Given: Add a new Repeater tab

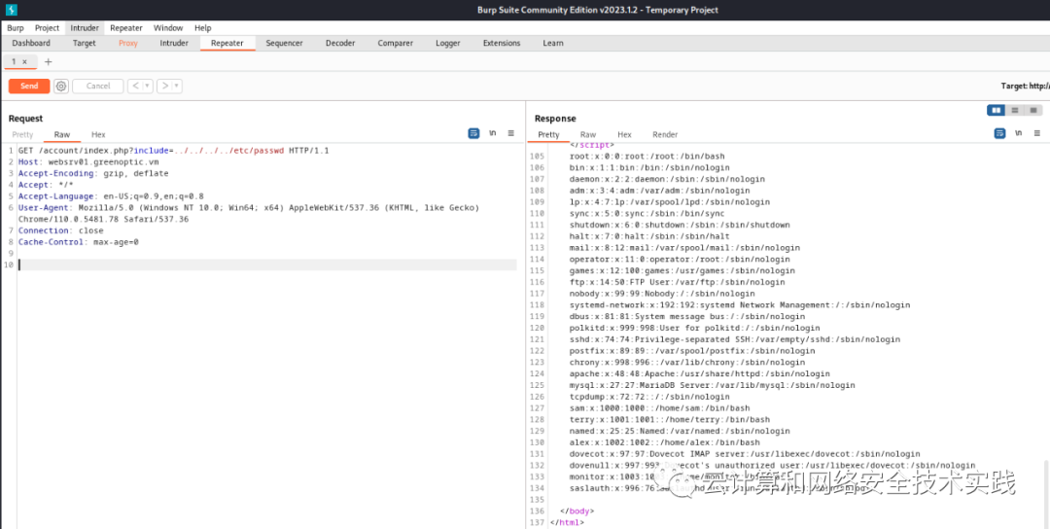Looking at the screenshot, I should click(x=48, y=61).
